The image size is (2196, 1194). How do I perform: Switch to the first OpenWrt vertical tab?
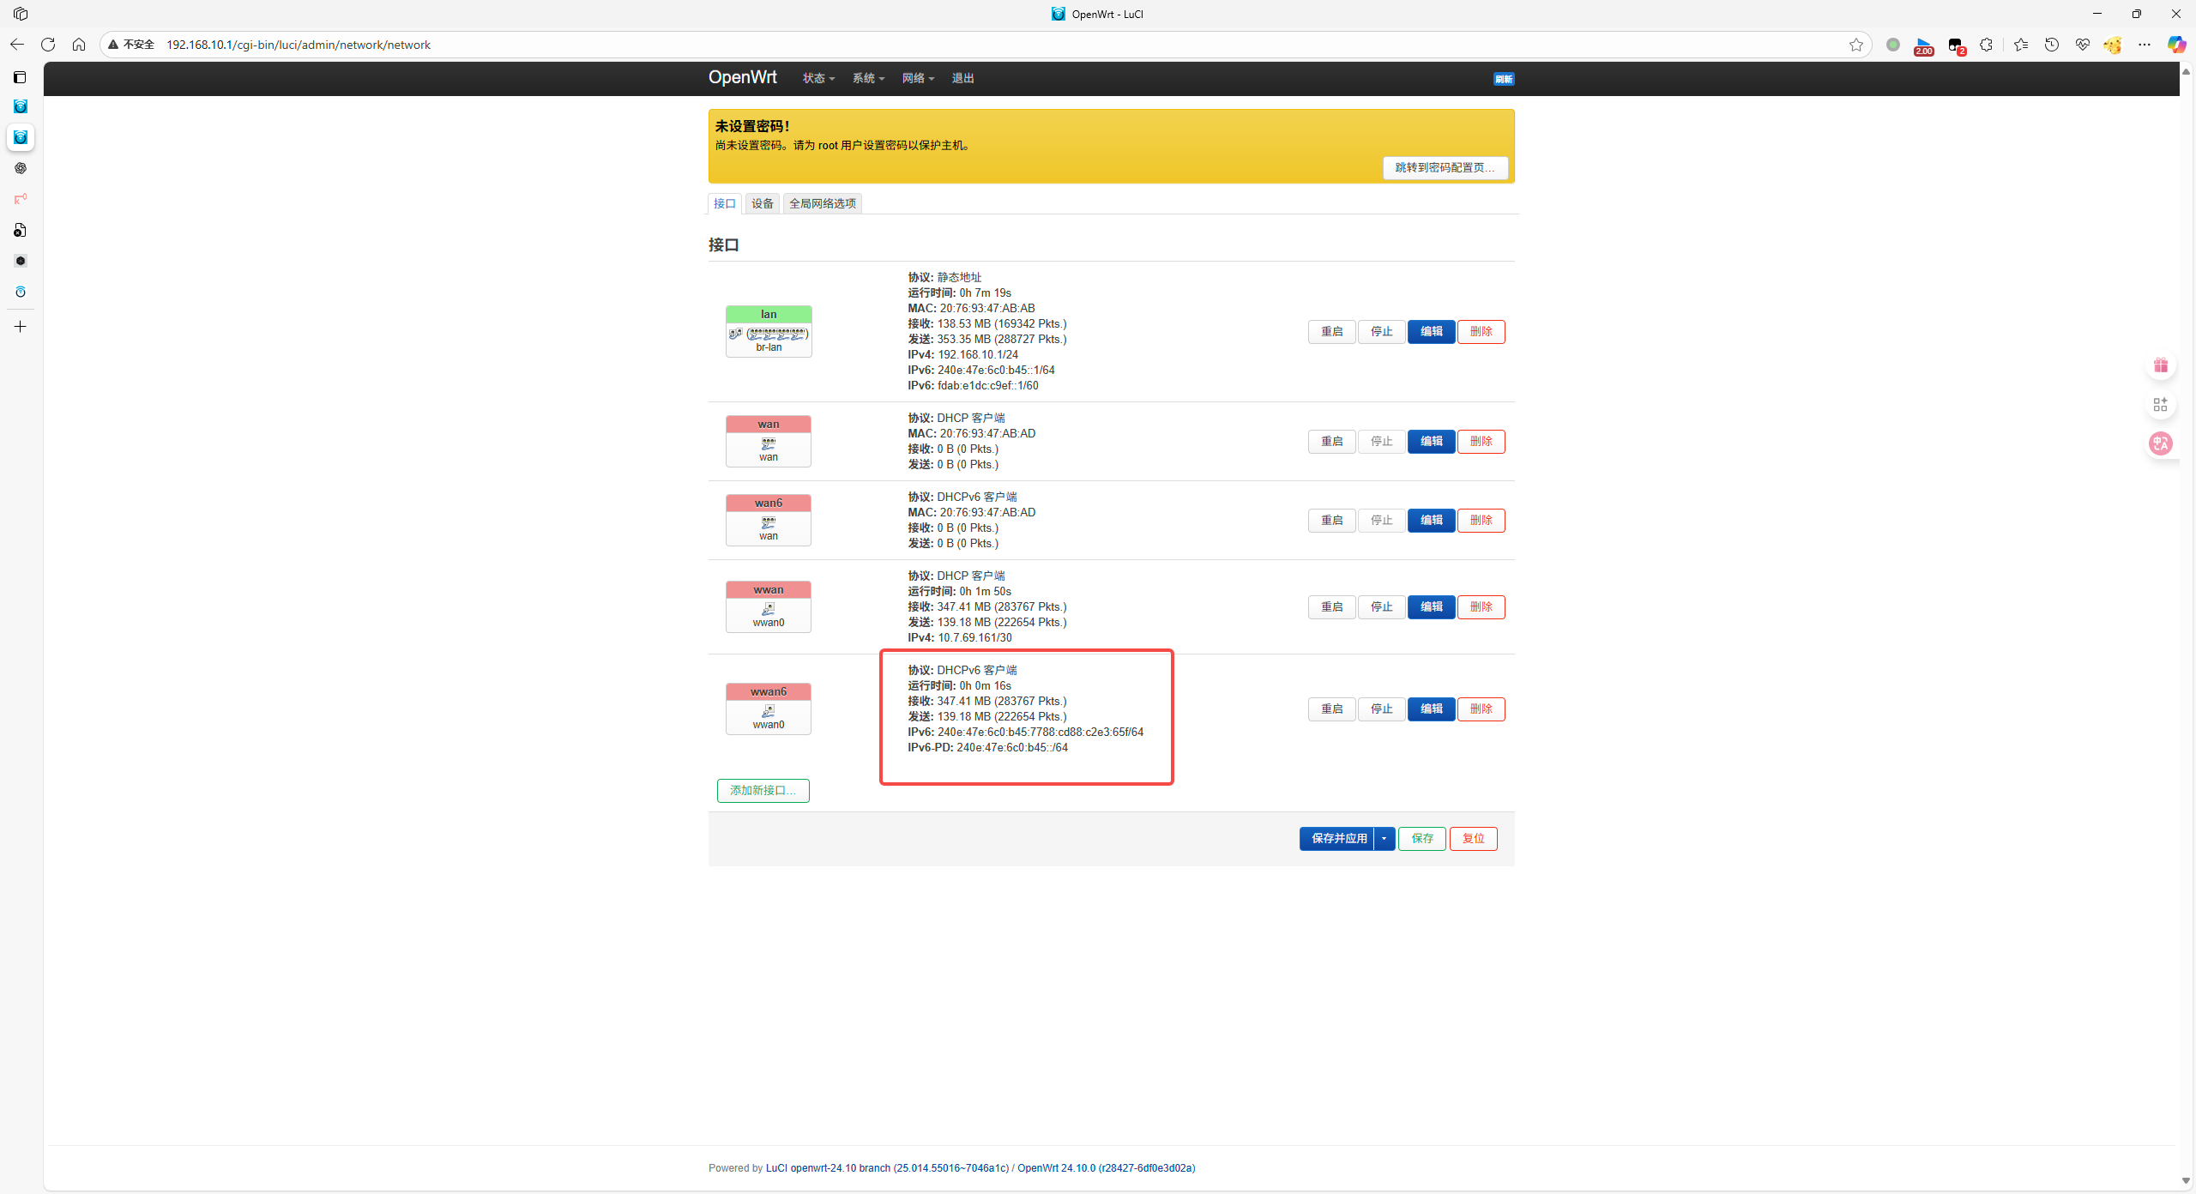(21, 106)
